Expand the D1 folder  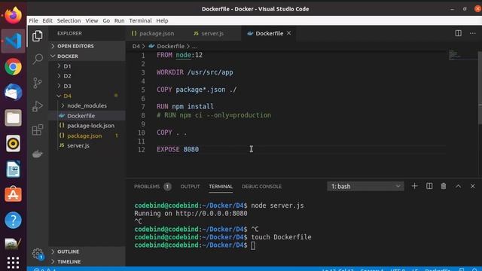(x=87, y=66)
